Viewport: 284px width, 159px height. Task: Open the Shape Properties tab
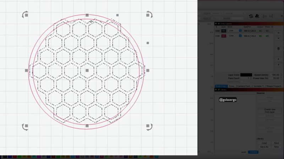[x=274, y=86]
